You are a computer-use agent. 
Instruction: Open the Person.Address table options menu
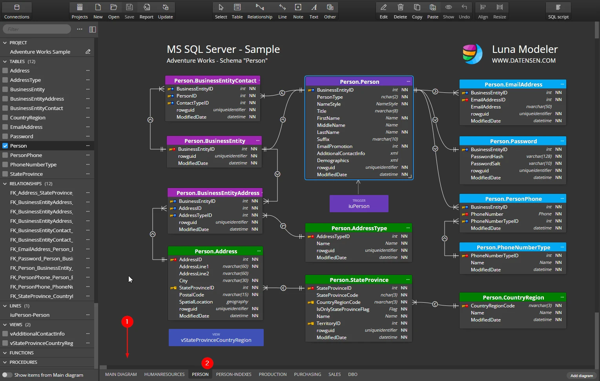pos(259,251)
